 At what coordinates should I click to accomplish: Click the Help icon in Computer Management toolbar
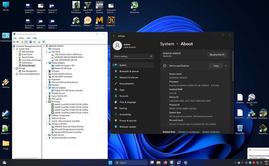(30, 42)
